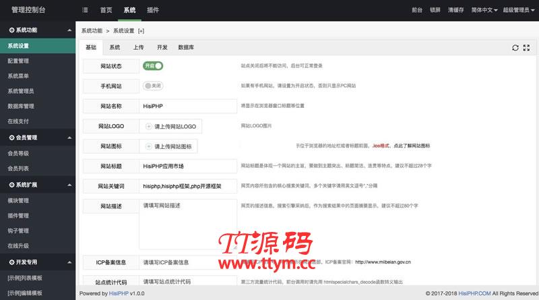Open 数据库管理 in the sidebar

point(38,107)
